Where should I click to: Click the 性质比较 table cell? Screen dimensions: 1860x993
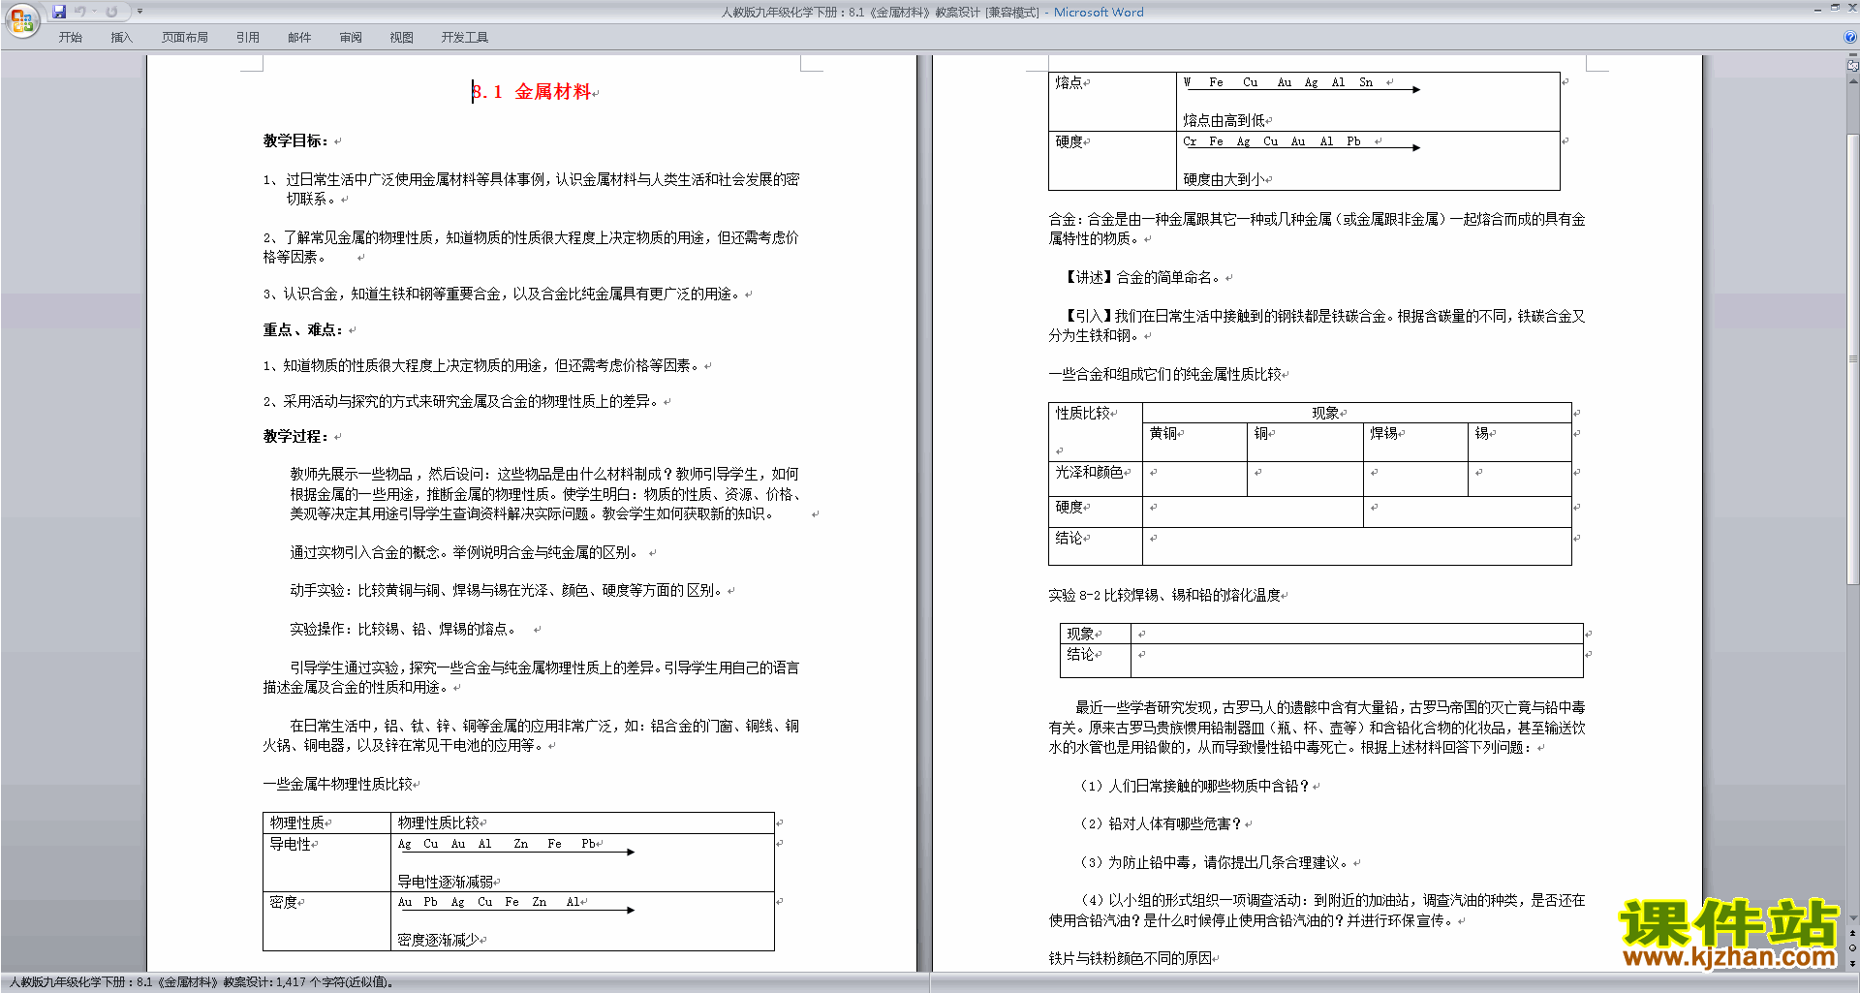1096,431
